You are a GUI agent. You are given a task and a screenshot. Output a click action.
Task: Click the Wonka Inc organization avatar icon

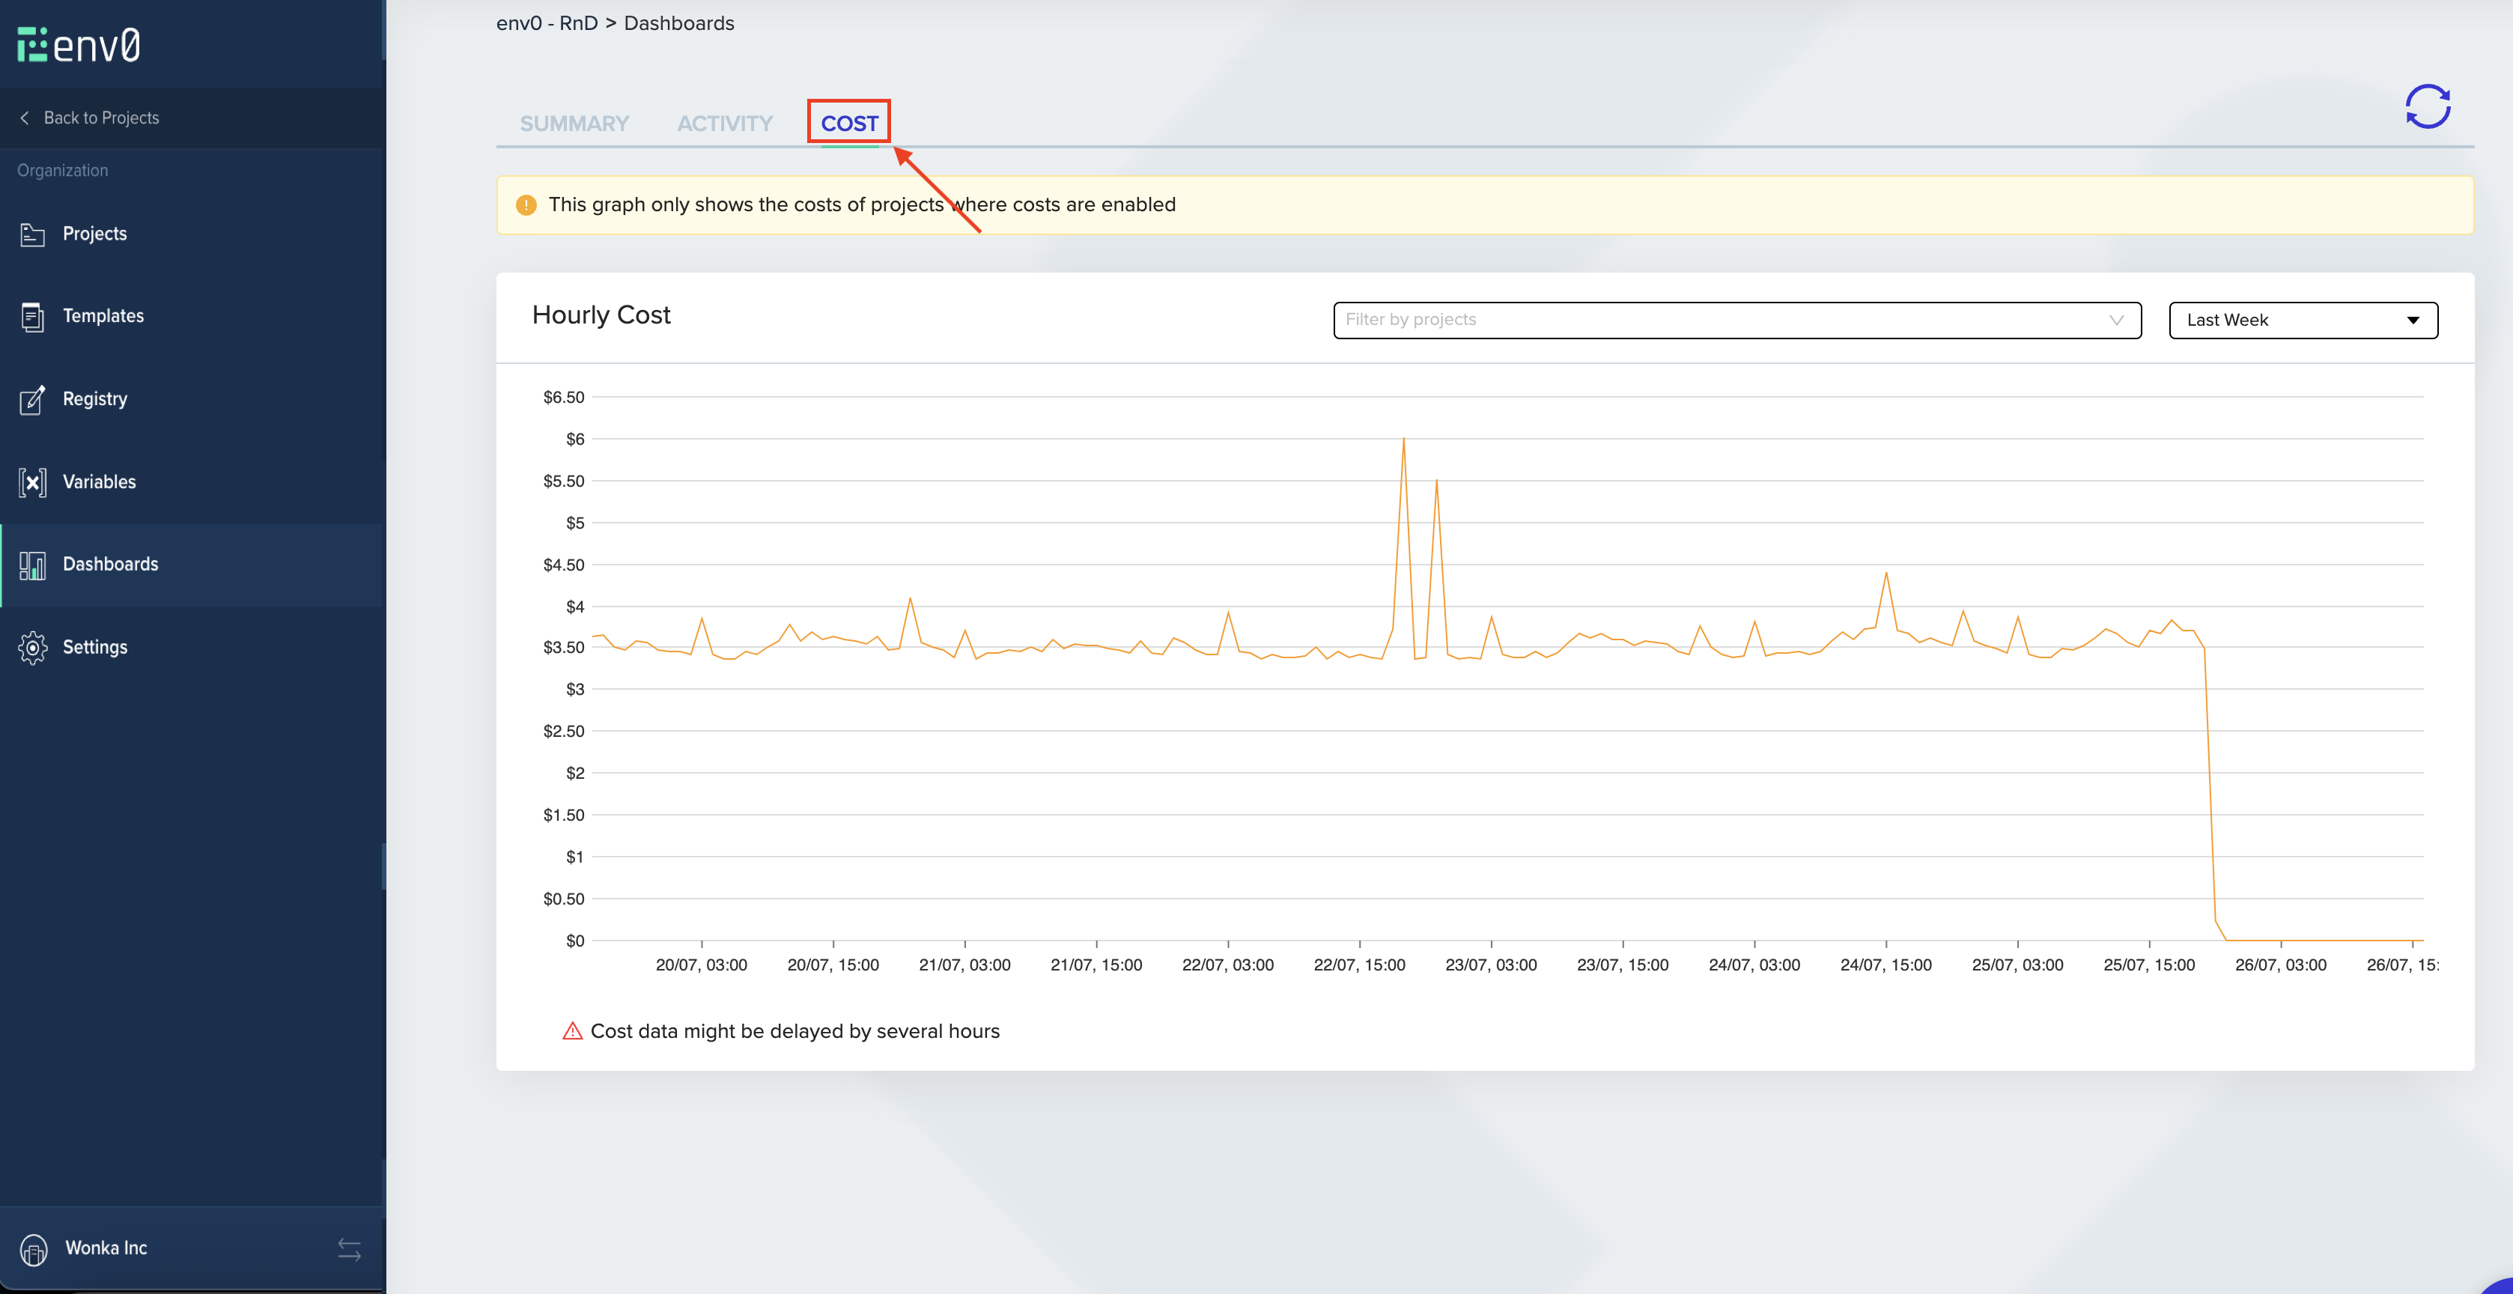(33, 1249)
